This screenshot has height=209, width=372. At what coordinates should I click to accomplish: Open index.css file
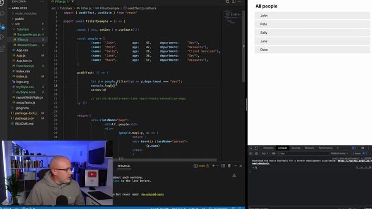[x=23, y=71]
